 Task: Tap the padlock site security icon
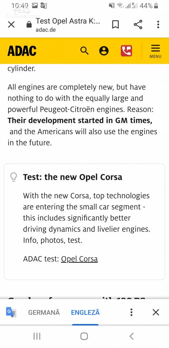pyautogui.click(x=29, y=24)
